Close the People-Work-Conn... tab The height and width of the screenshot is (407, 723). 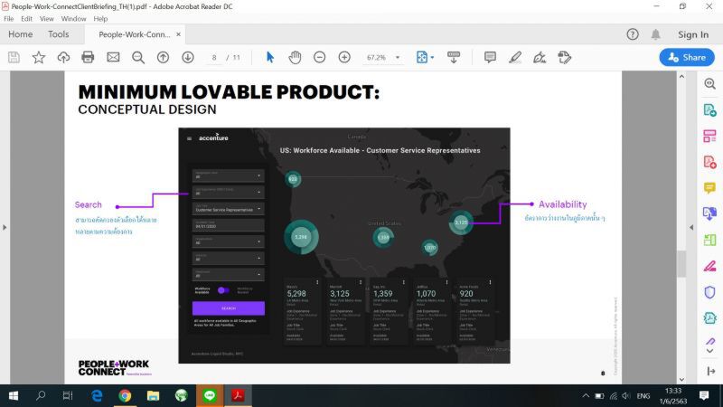pyautogui.click(x=178, y=34)
